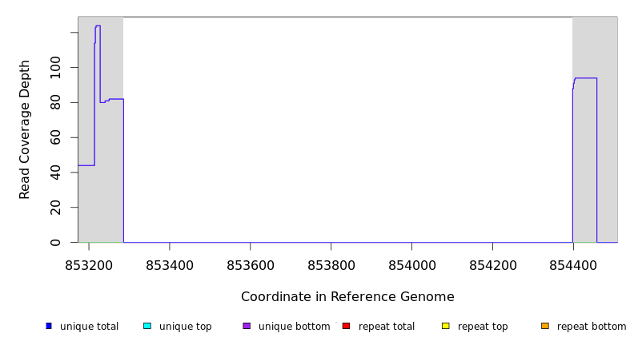
Task: Click the purple "unique bottom" legend swatch
Action: (247, 326)
